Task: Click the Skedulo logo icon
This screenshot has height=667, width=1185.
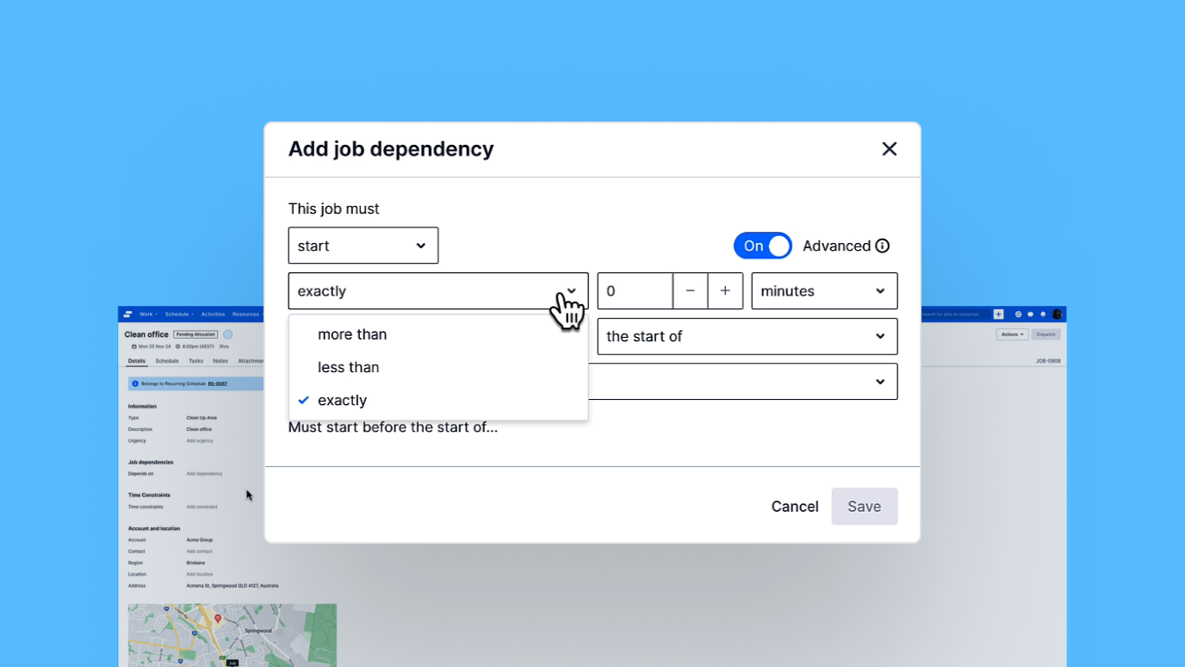Action: pyautogui.click(x=127, y=314)
